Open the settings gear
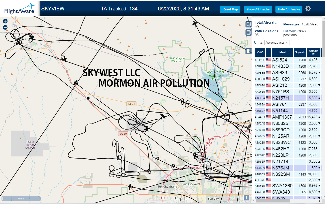The width and height of the screenshot is (325, 204). (x=308, y=9)
